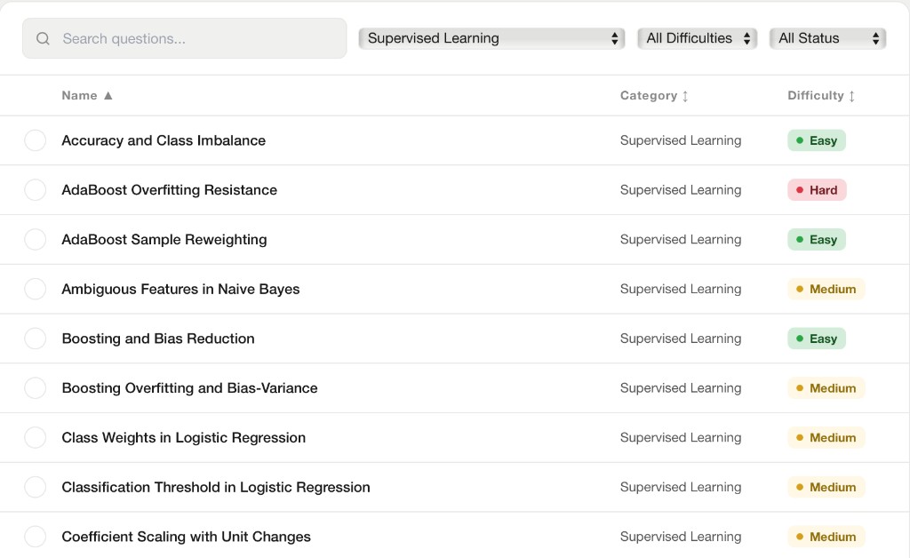Screen dimensions: 910x558
Task: Open the Supervised Learning category dropdown
Action: click(x=491, y=38)
